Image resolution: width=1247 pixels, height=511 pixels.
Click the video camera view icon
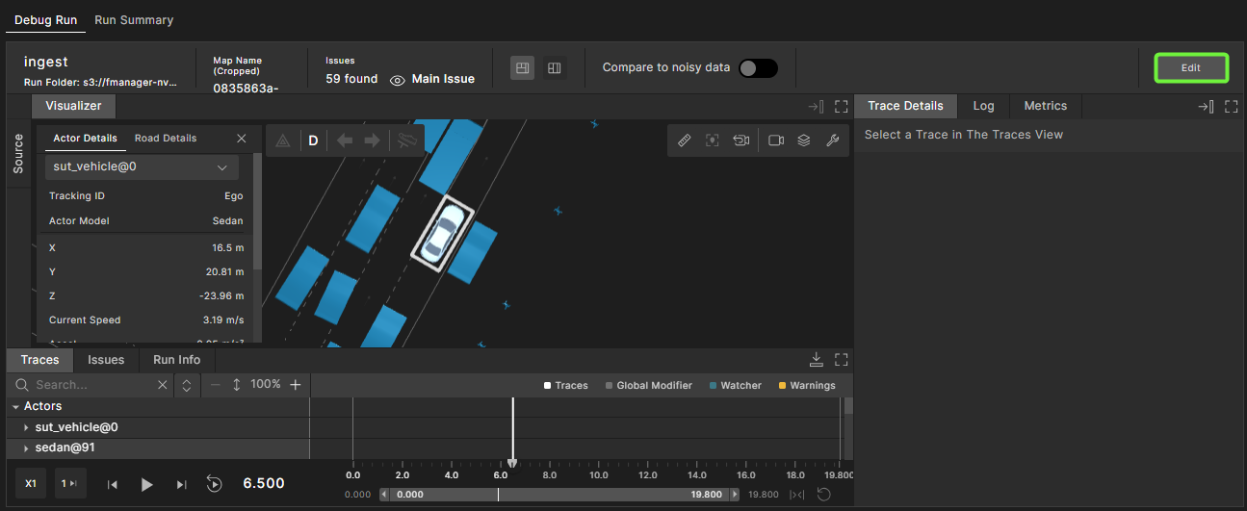pos(776,141)
